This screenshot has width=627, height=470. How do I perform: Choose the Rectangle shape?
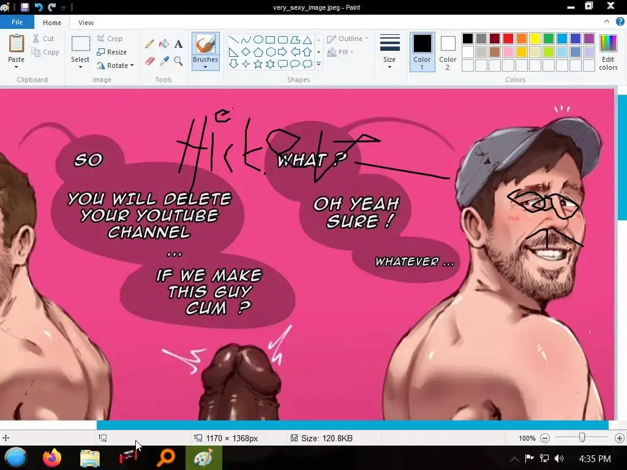270,40
